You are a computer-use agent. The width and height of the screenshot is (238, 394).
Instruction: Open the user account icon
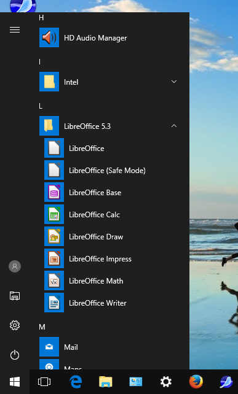[15, 266]
